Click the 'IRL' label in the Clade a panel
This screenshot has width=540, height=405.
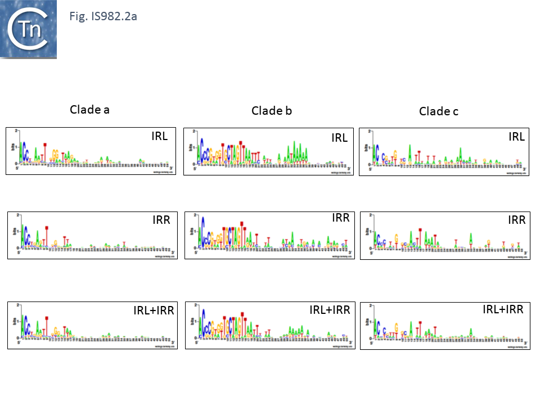(x=159, y=136)
